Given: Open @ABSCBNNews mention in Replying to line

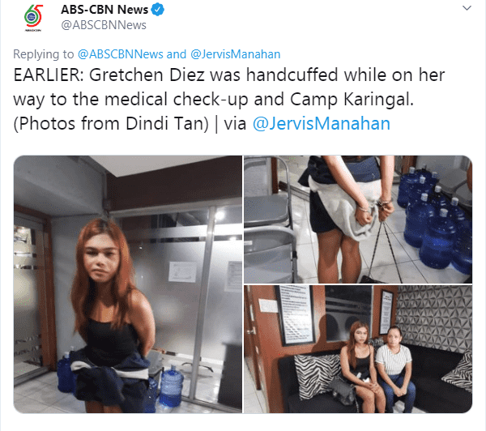Looking at the screenshot, I should [x=120, y=54].
